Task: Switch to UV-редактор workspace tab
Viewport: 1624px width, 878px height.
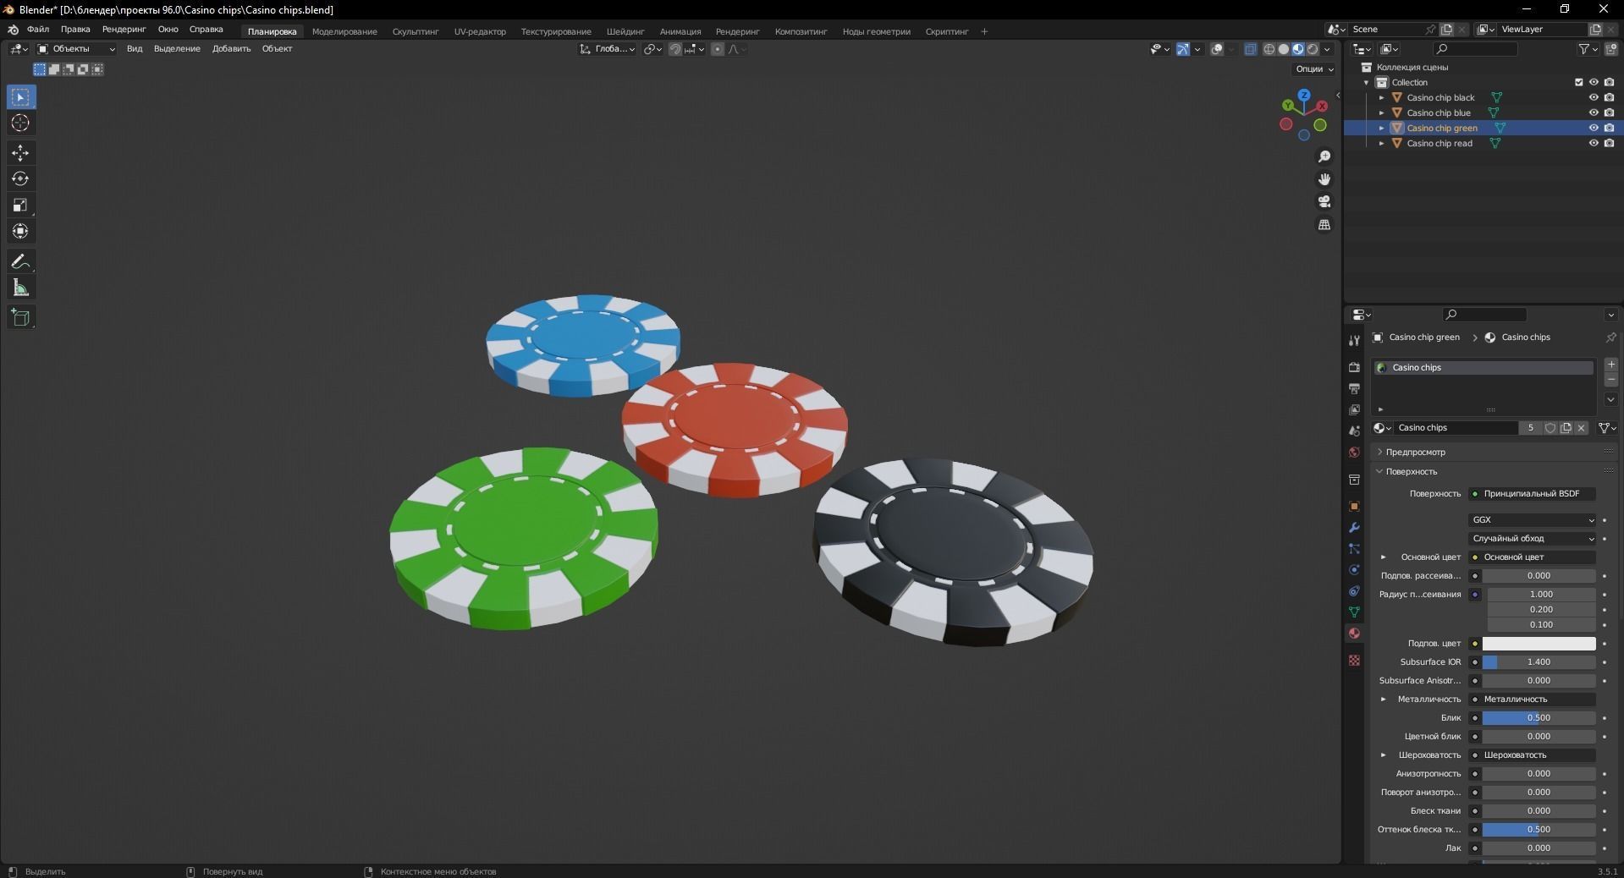Action: 480,31
